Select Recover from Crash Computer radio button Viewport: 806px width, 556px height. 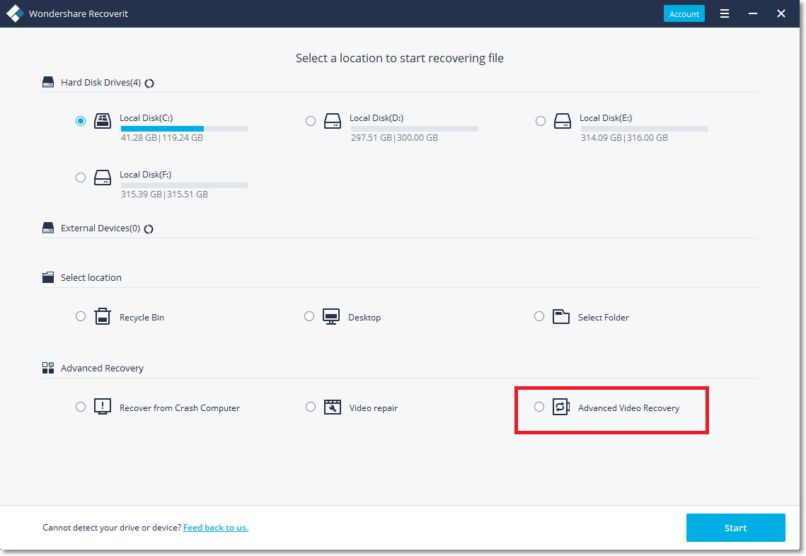81,407
